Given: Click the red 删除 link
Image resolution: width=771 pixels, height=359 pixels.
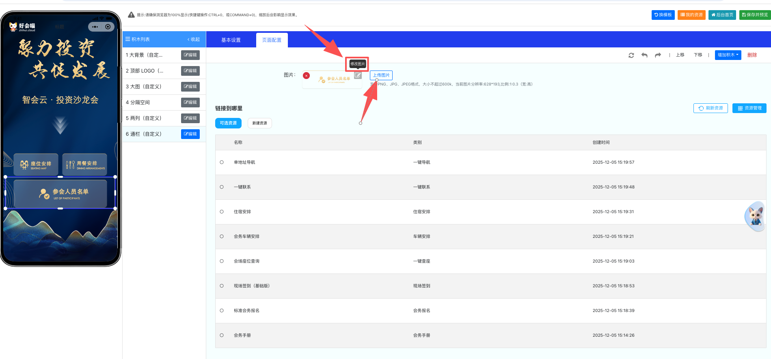Looking at the screenshot, I should [752, 55].
